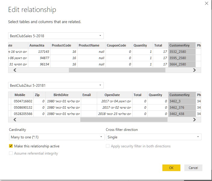Select the Asmachta column header

(39, 45)
